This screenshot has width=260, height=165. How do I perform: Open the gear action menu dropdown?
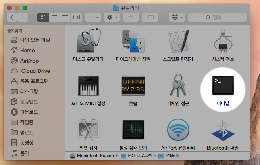(112, 17)
